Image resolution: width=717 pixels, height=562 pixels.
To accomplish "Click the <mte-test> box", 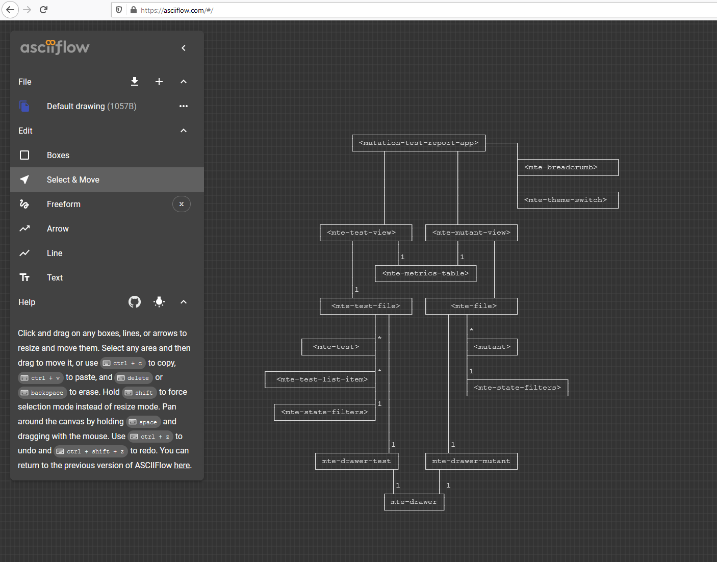I will pyautogui.click(x=339, y=347).
